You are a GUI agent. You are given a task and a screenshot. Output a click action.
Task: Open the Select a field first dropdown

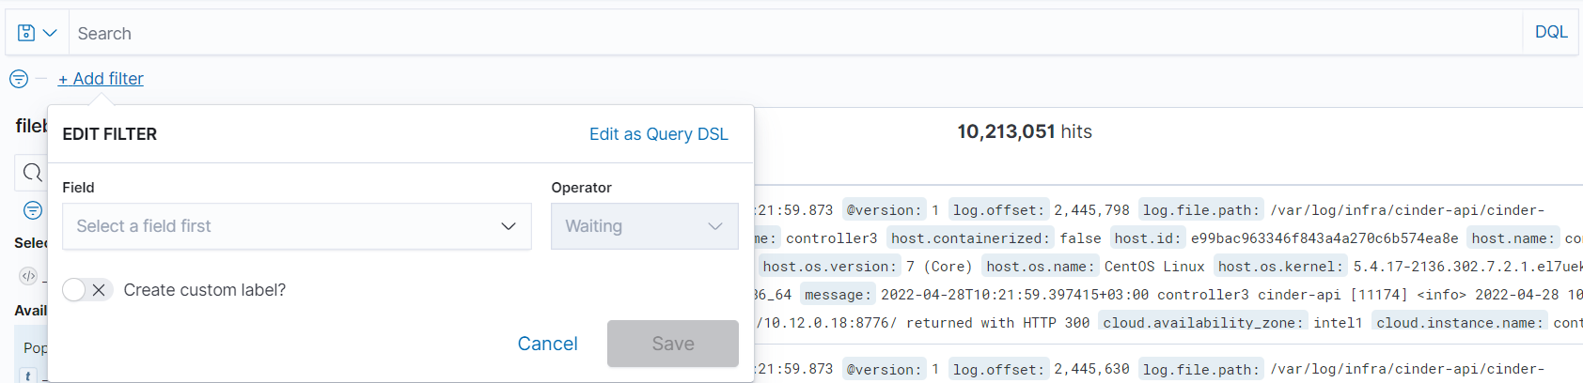coord(297,226)
